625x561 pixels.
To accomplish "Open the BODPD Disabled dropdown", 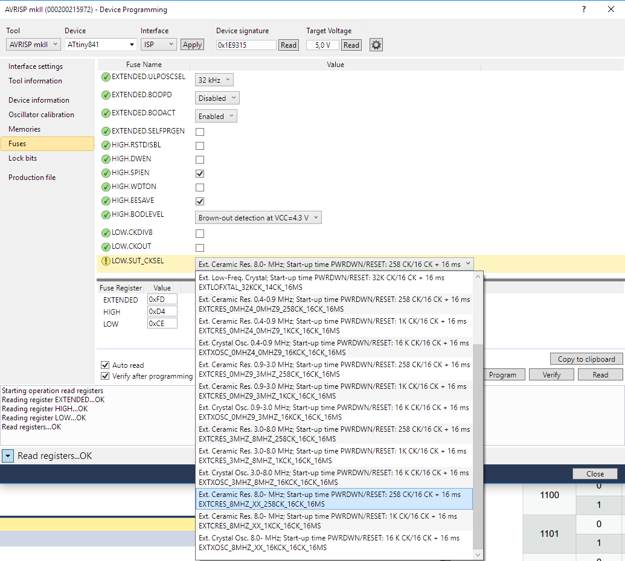I will pyautogui.click(x=217, y=98).
